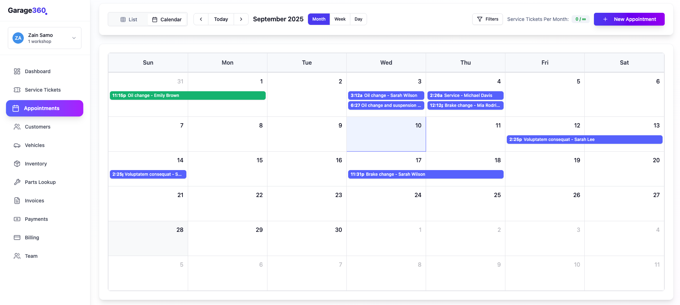Open the Billing menu item
Screen dimensions: 680x305
32,238
